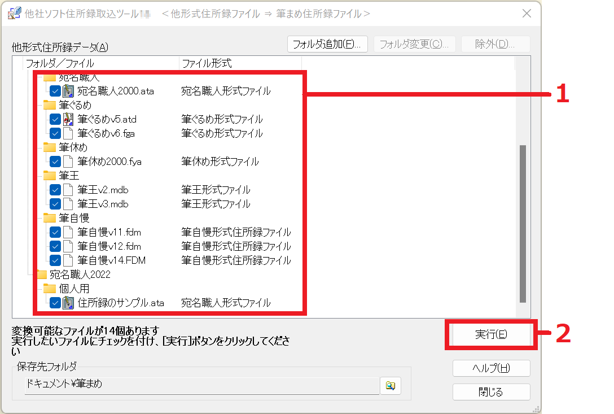Viewport: 614px width, 414px height.
Task: Uncheck the 筆休め2000.fya checkbox
Action: 55,162
